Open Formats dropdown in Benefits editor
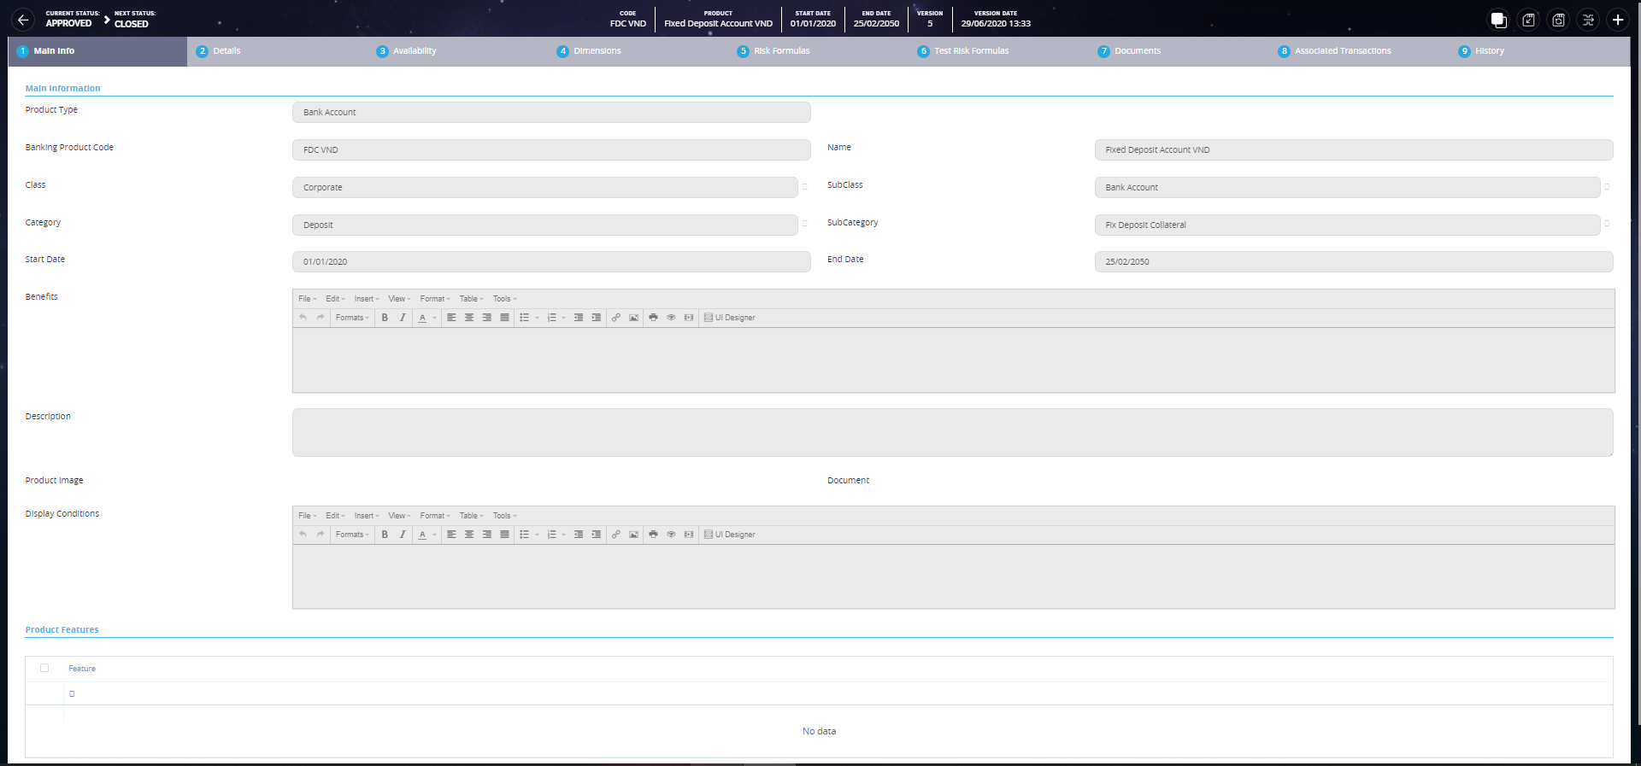Viewport: 1641px width, 766px height. [x=352, y=318]
